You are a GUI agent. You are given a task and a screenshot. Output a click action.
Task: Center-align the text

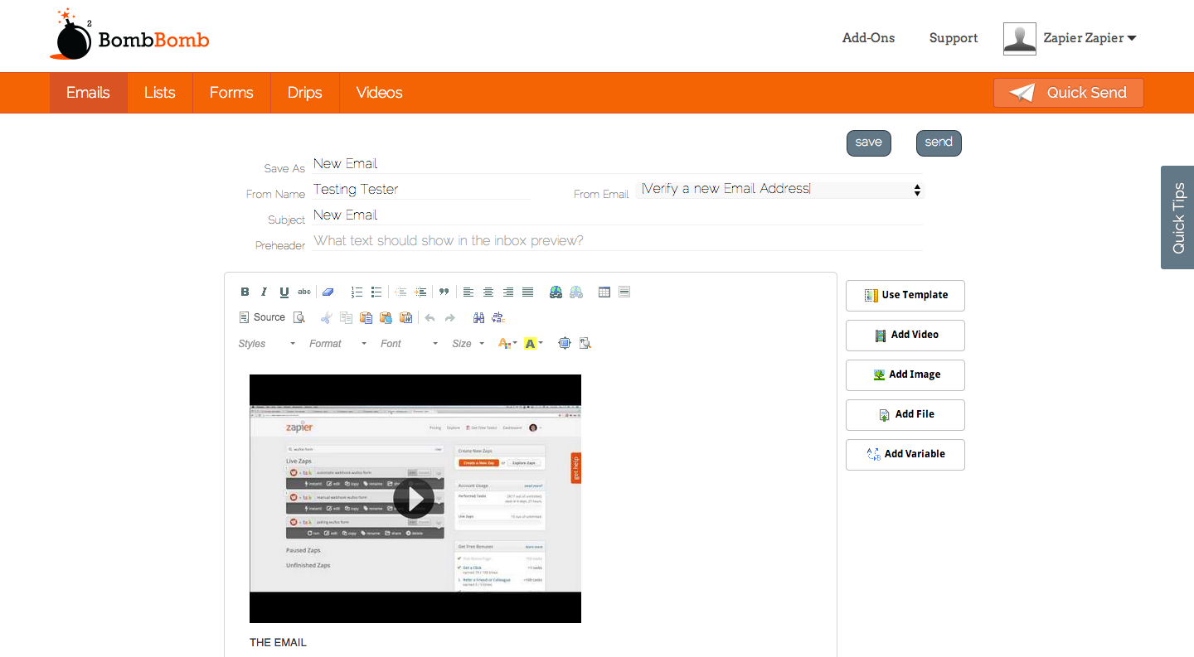(488, 292)
